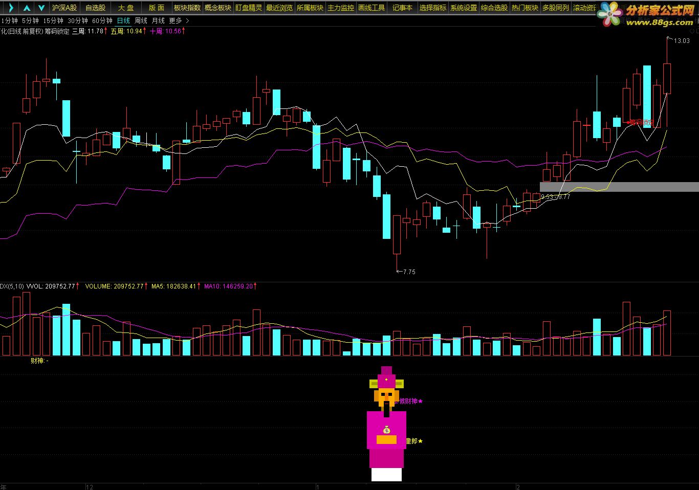699x490 pixels.
Task: Click the forward chevron arrow icon
Action: (11, 8)
